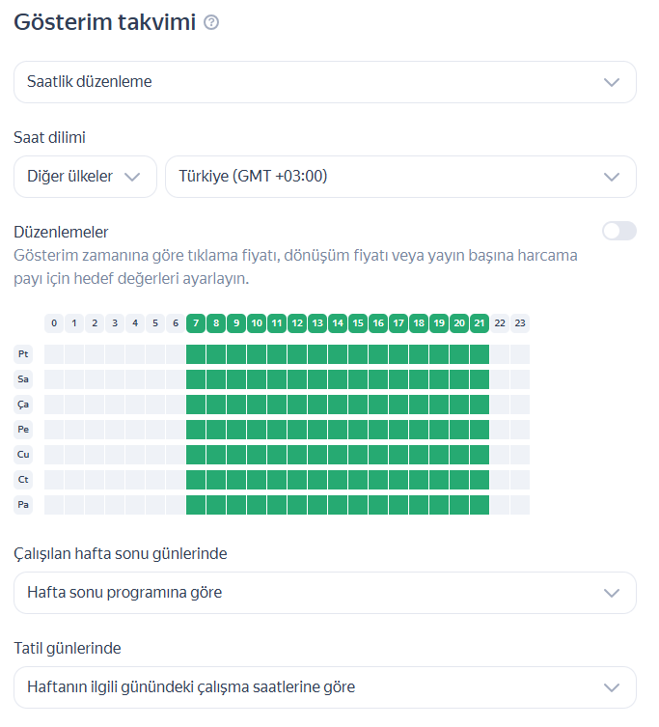Click the hour 21 column header
The height and width of the screenshot is (727, 659).
pos(480,323)
